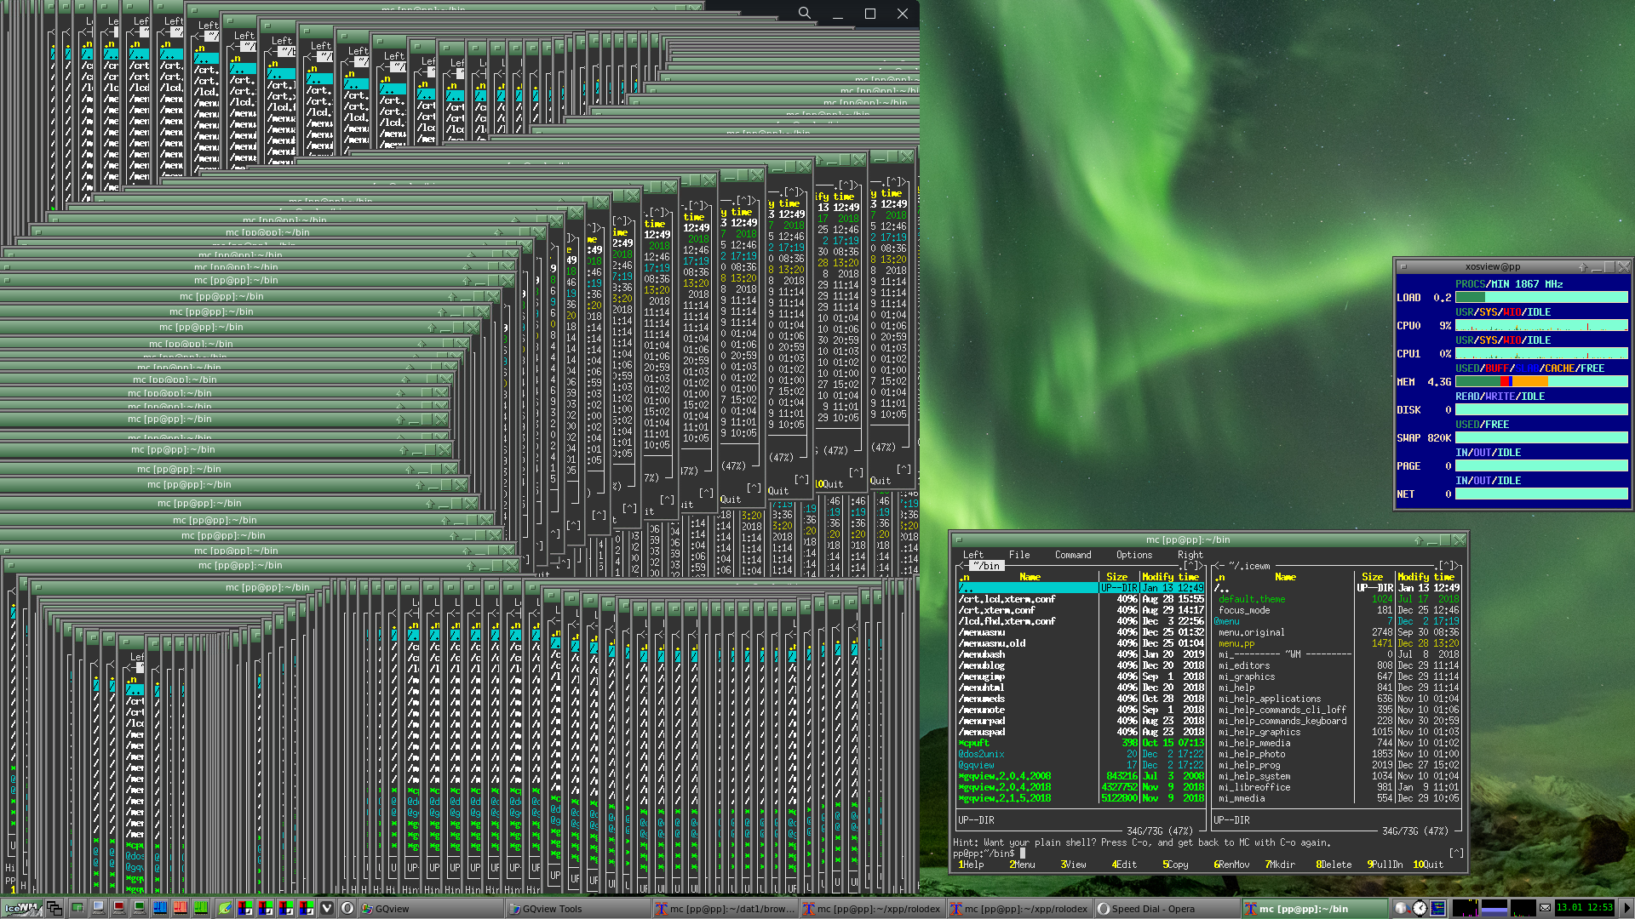This screenshot has height=919, width=1635.
Task: Select active mc ~/bin taskbar button
Action: pos(1315,909)
